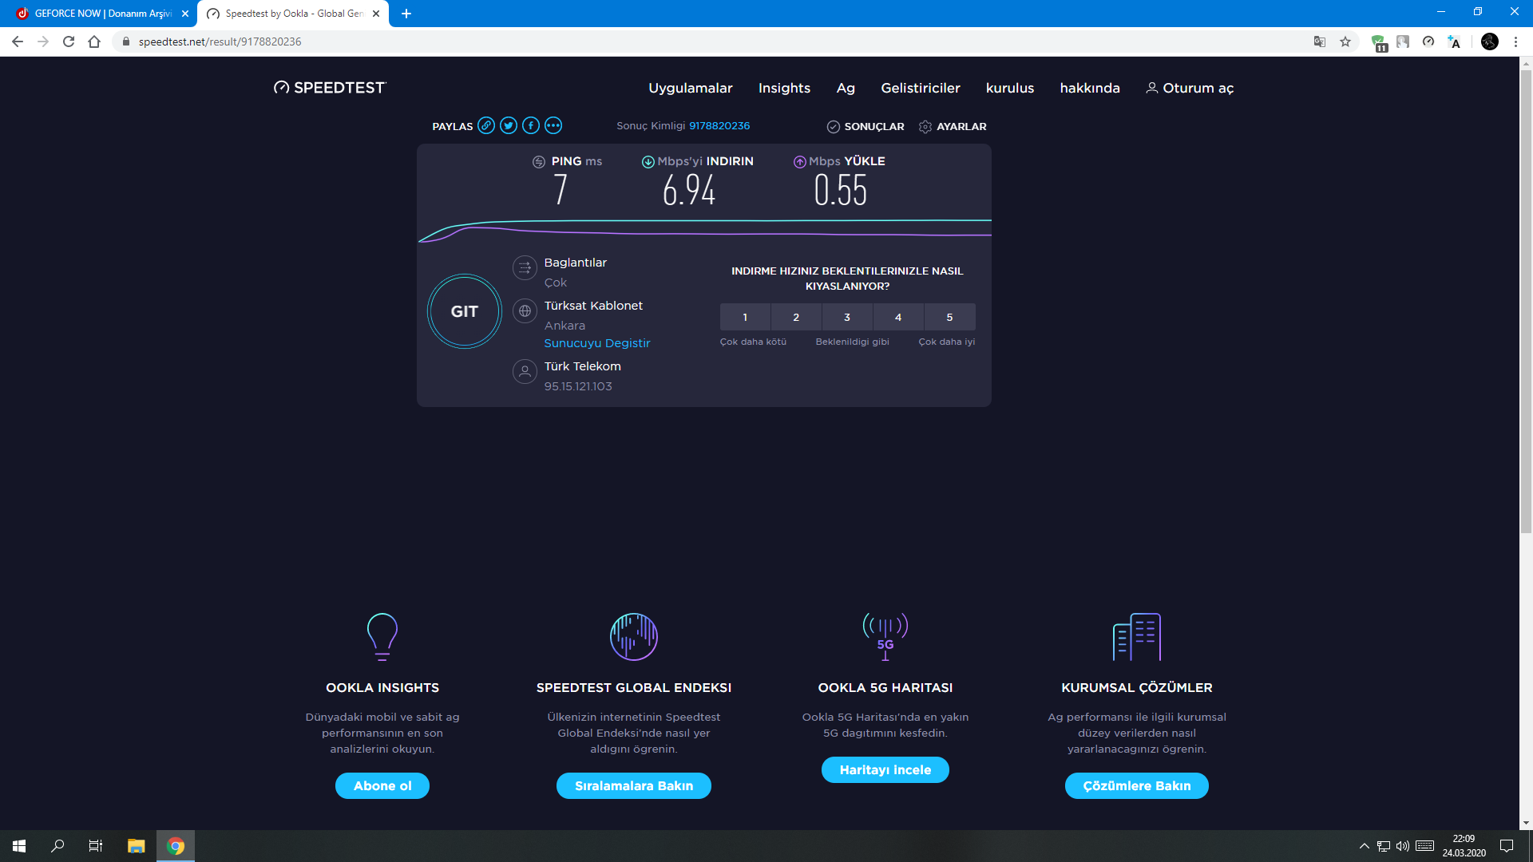Click the SONUÇLAR checkmark icon
The image size is (1533, 862).
coord(833,127)
